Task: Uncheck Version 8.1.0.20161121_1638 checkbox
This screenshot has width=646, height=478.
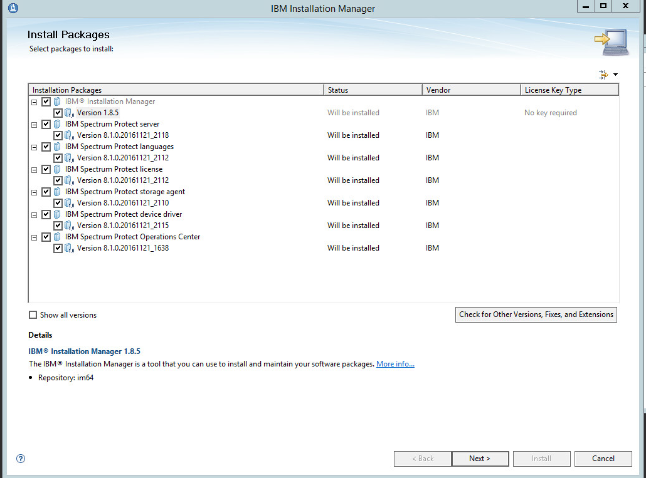Action: (58, 248)
